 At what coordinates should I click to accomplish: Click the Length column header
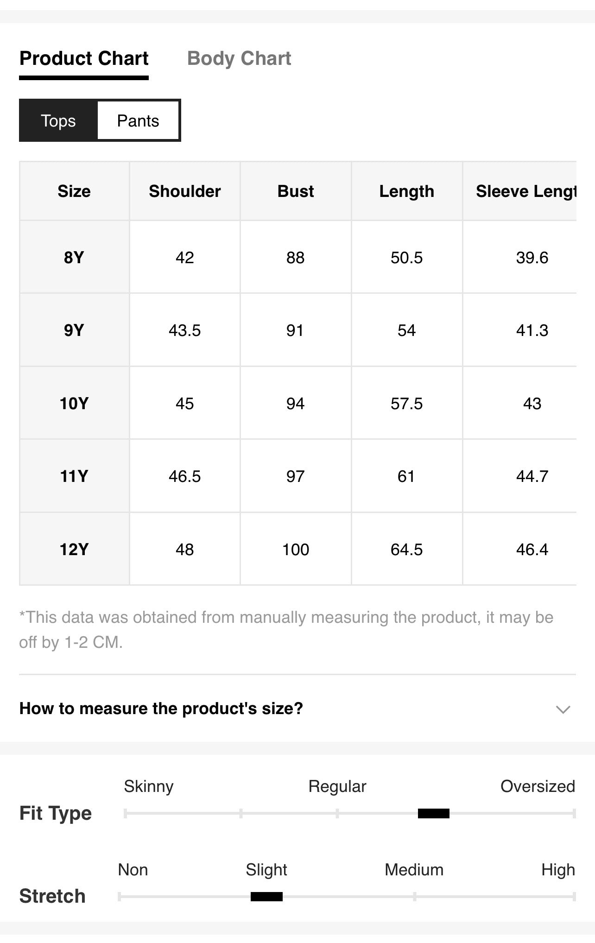pyautogui.click(x=407, y=191)
